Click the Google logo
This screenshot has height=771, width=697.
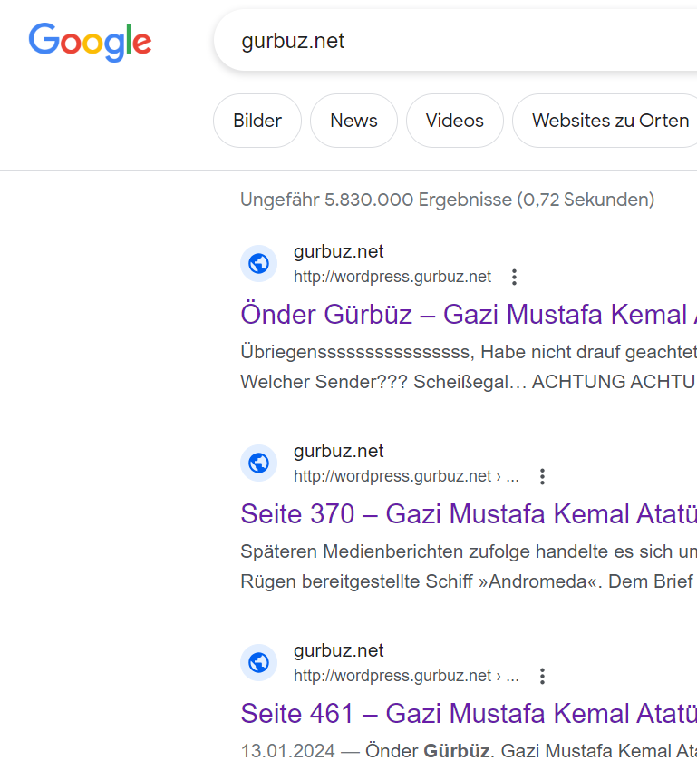tap(90, 43)
